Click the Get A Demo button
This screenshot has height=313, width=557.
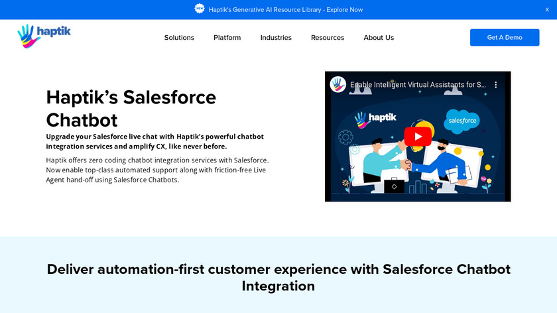pyautogui.click(x=505, y=37)
